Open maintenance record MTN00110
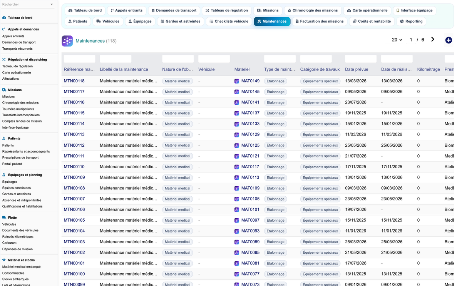This screenshot has width=462, height=286. tap(74, 167)
